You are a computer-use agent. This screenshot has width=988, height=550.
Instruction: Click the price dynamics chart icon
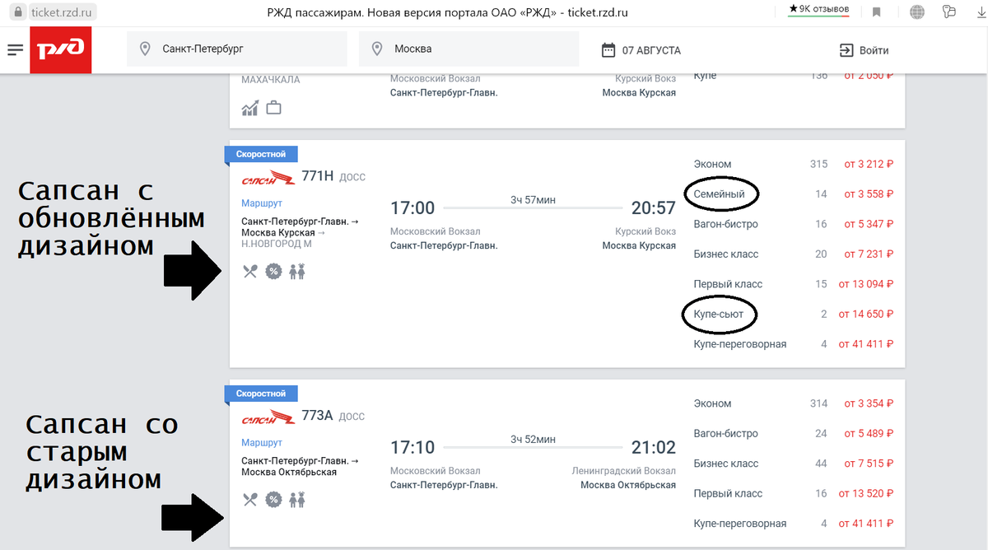(250, 108)
